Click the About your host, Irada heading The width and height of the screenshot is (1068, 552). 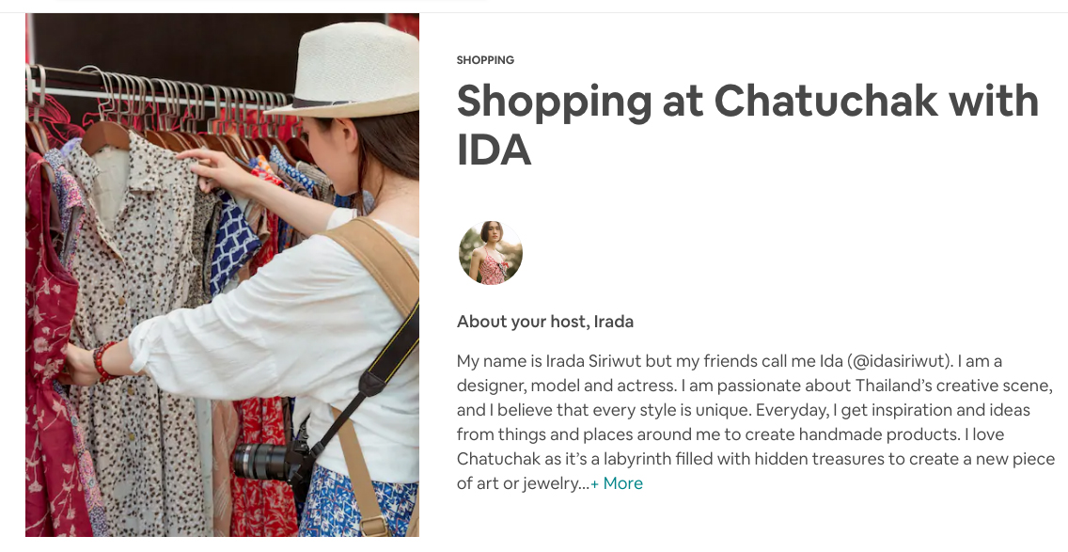(x=545, y=322)
